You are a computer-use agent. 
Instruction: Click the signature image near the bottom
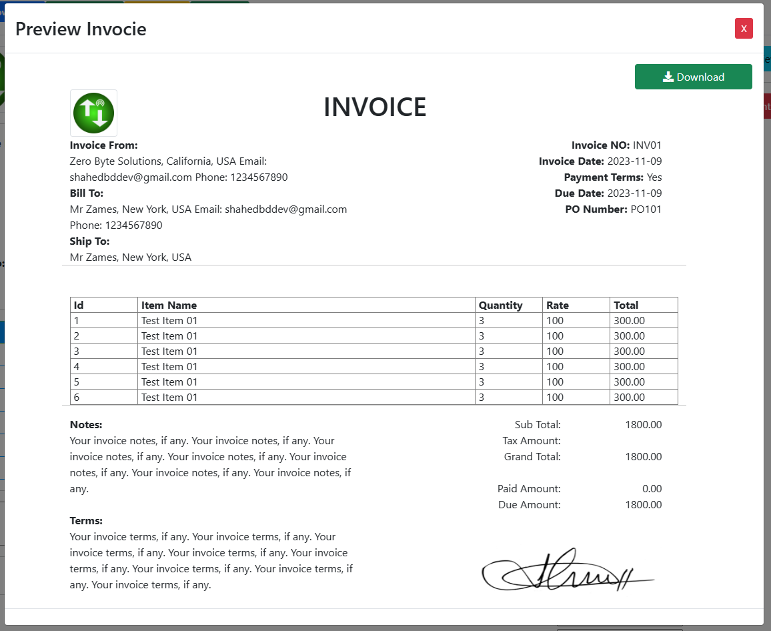pos(568,572)
